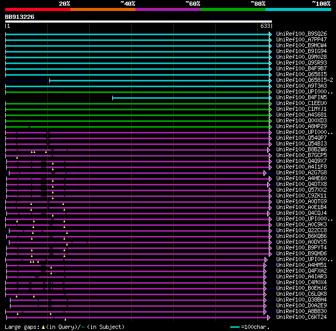Select the UniRef100_A4HE60 label

pyautogui.click(x=301, y=179)
